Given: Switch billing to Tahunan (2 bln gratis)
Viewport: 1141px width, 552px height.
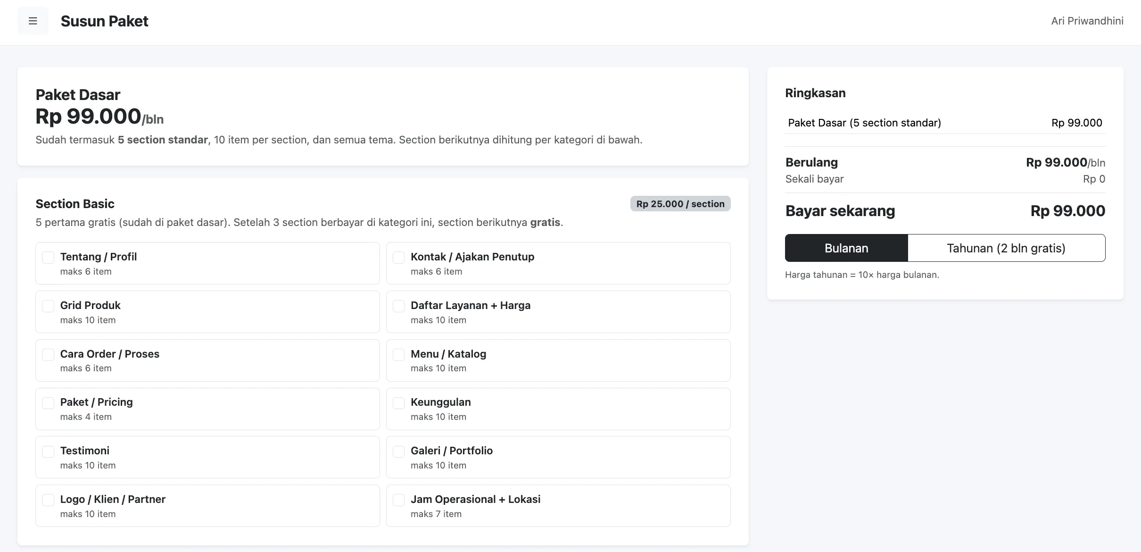Looking at the screenshot, I should point(1006,248).
